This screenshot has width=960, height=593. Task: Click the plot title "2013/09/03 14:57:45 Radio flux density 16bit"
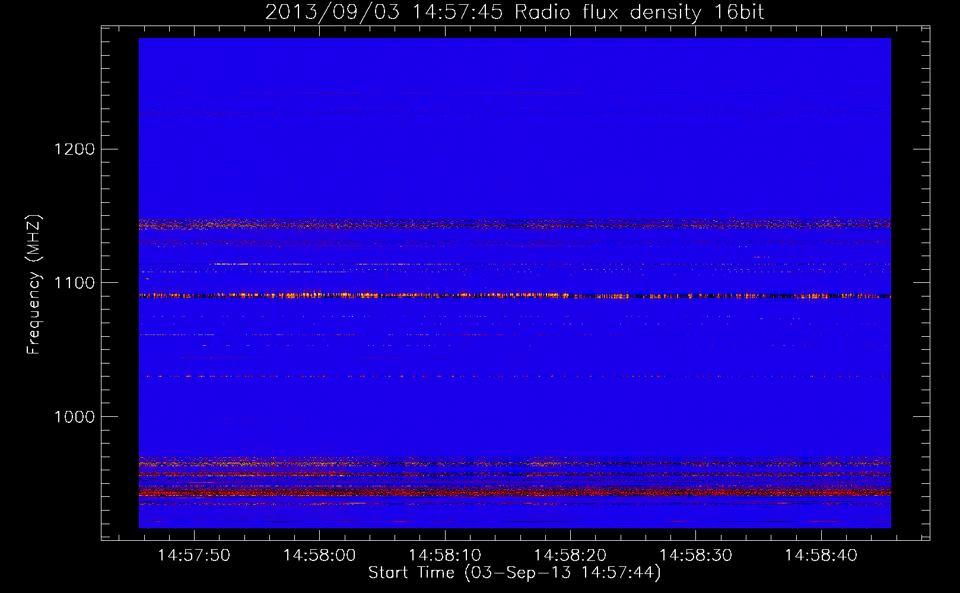pyautogui.click(x=514, y=12)
